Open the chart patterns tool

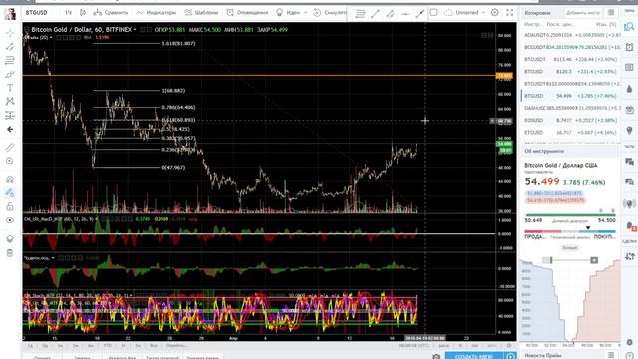coord(10,101)
